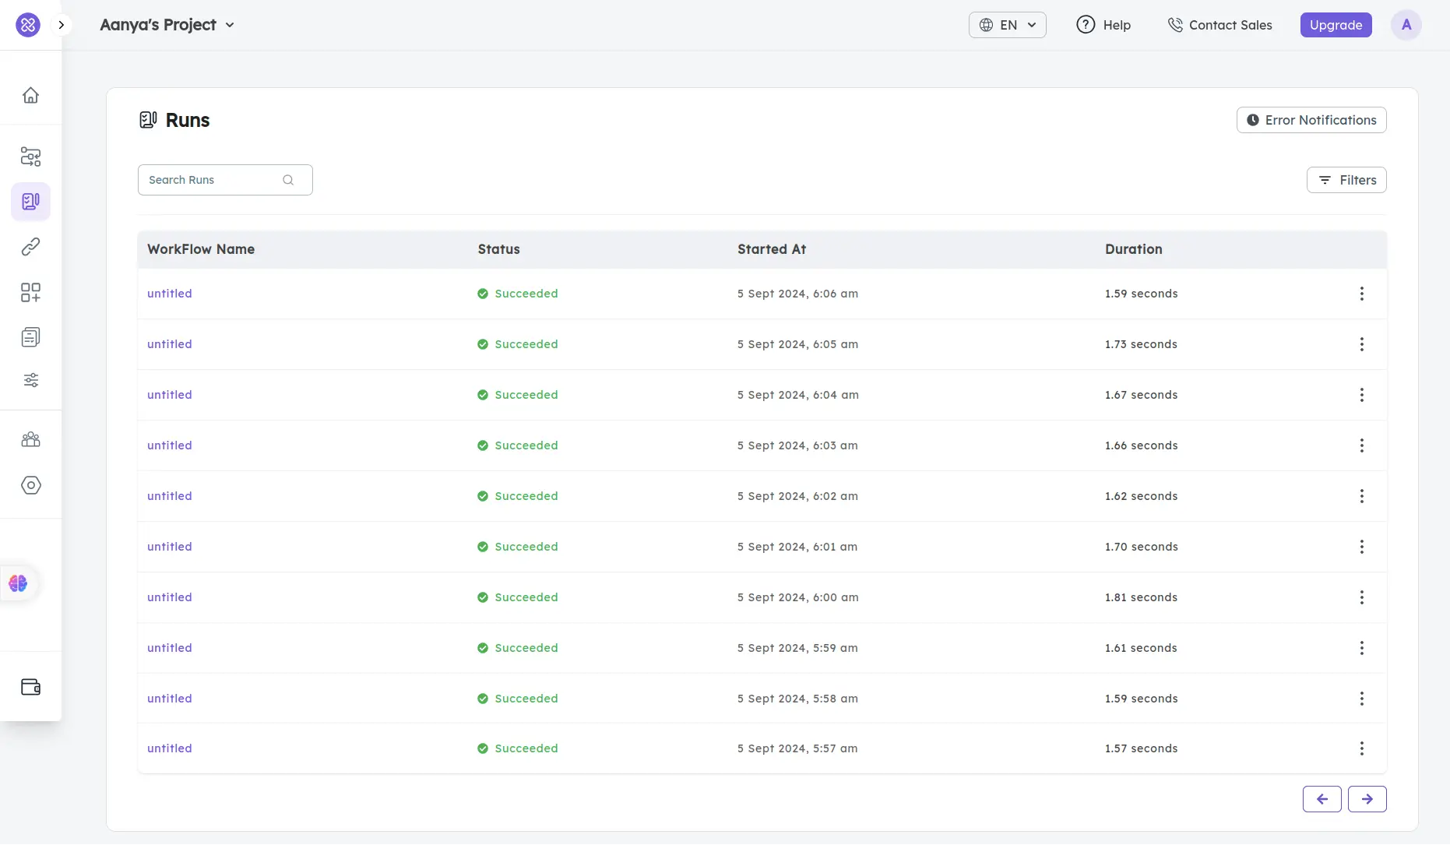
Task: Open Error Notifications settings
Action: click(1311, 120)
